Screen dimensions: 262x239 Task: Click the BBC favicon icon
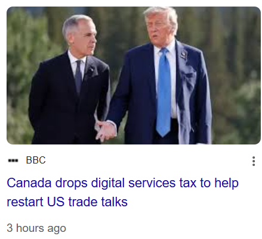click(x=13, y=161)
